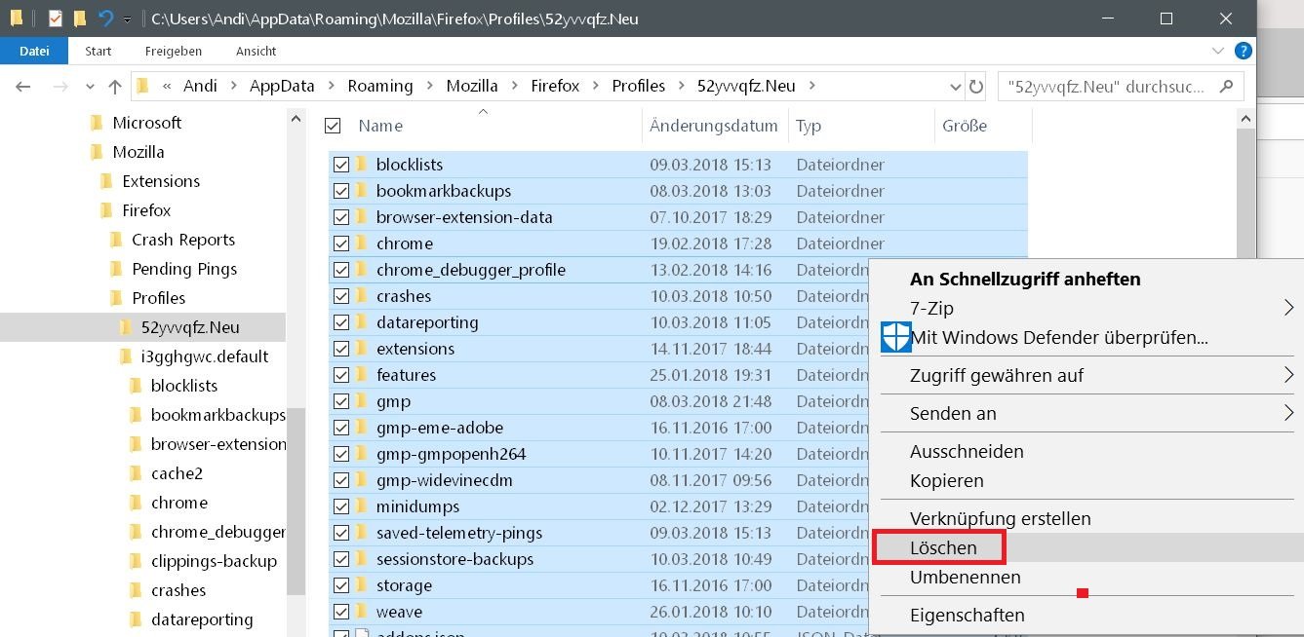Expand the chevron after Mozilla in breadcrumb
Viewport: 1304px width, 637px height.
(x=514, y=86)
